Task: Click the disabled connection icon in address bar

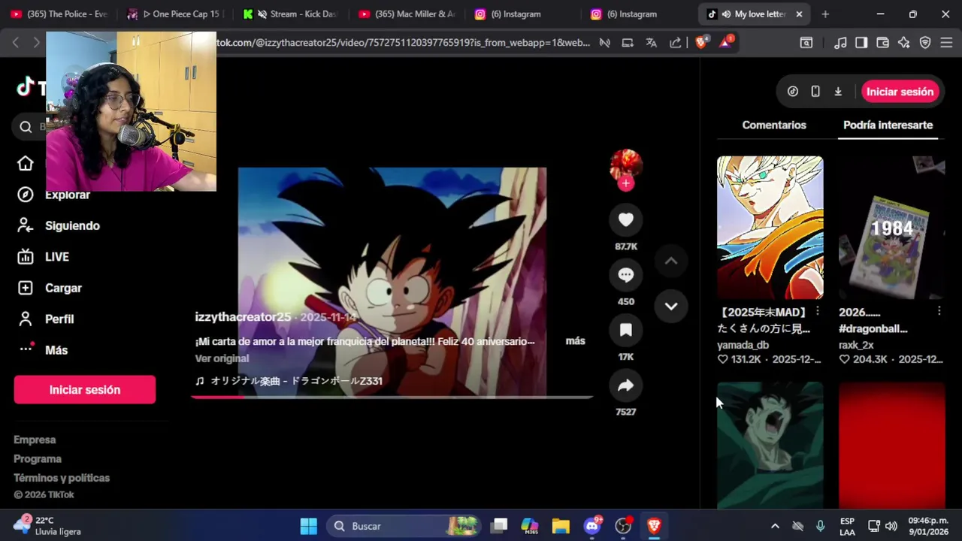Action: click(x=604, y=43)
